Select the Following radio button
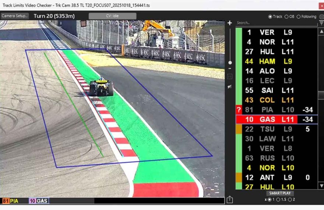The width and height of the screenshot is (324, 210). click(x=299, y=17)
